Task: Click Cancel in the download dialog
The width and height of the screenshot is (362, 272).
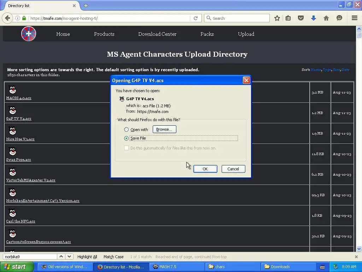Action: tap(233, 169)
